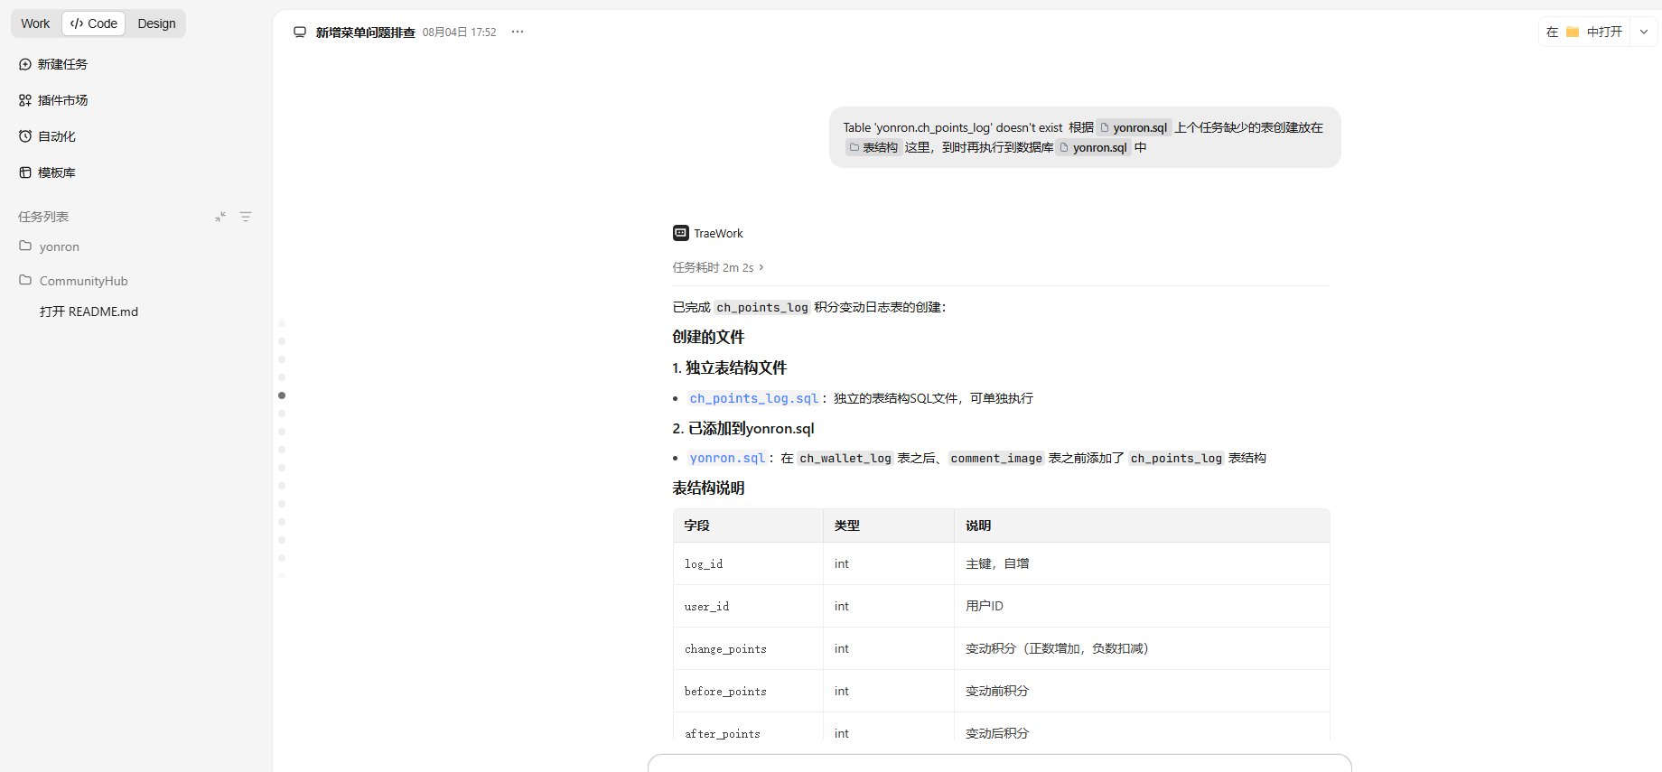Click user_id table cell
Image resolution: width=1662 pixels, height=772 pixels.
point(748,606)
